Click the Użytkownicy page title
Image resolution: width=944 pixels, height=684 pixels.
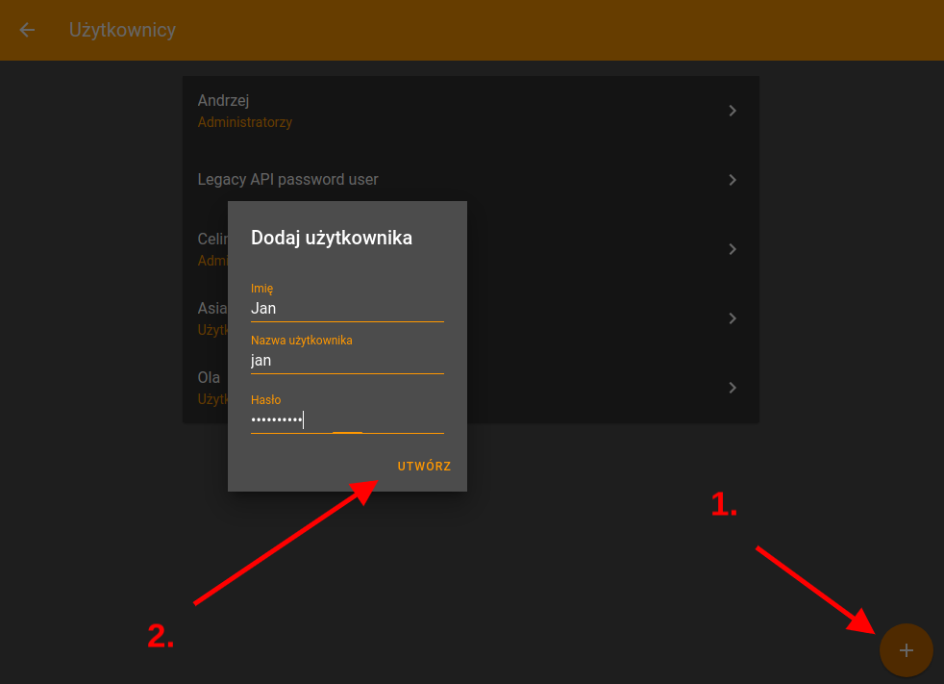pos(122,30)
